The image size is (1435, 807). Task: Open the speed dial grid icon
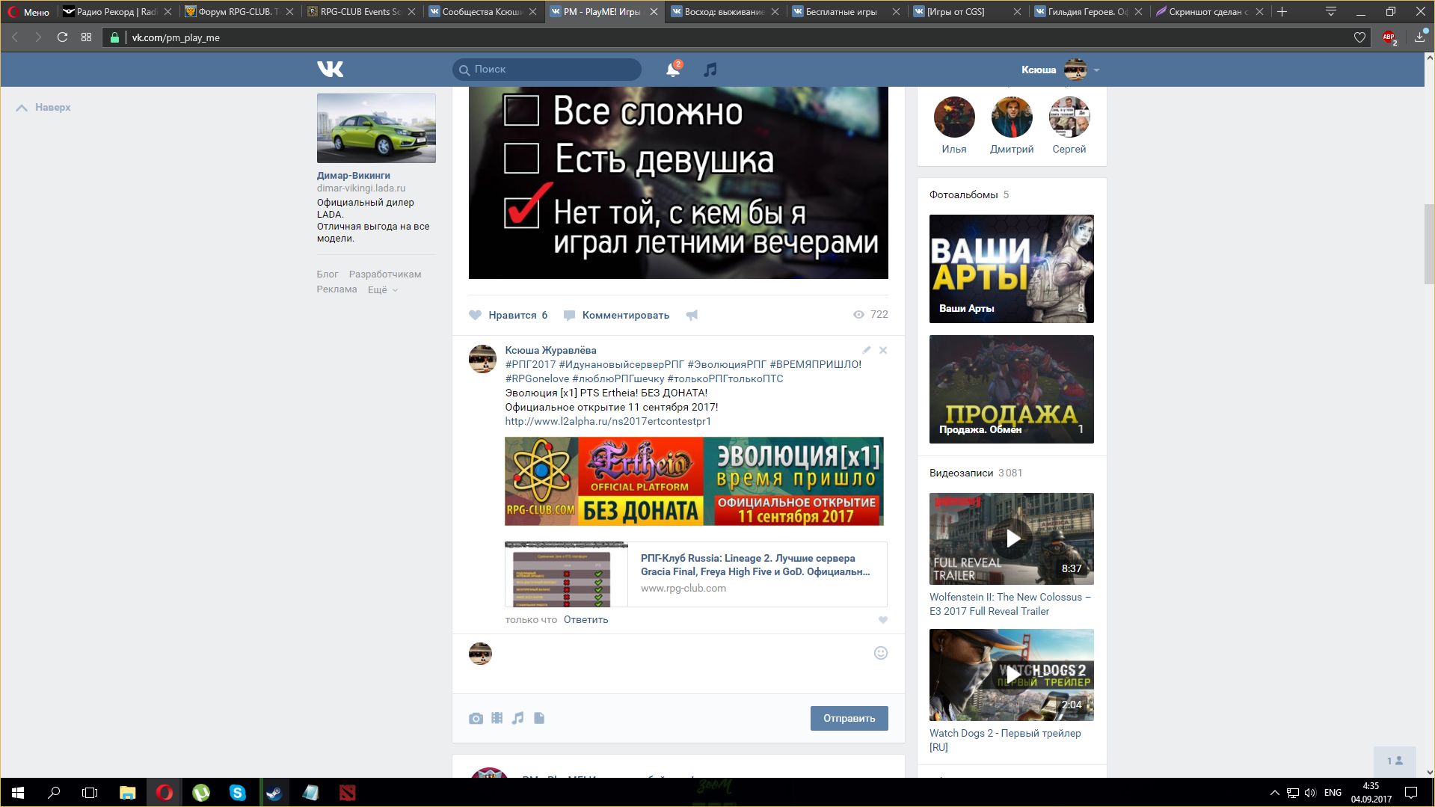[86, 37]
